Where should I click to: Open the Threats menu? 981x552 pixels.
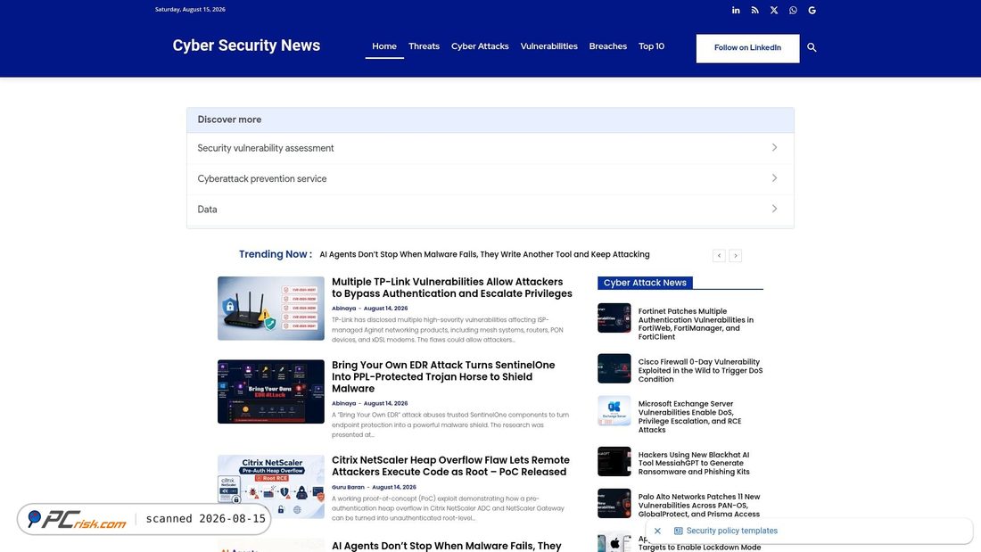tap(424, 46)
